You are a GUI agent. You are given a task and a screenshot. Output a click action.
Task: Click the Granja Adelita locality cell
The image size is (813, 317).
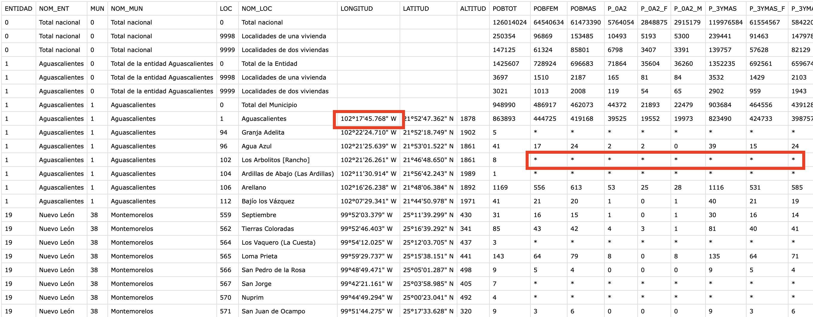click(263, 132)
